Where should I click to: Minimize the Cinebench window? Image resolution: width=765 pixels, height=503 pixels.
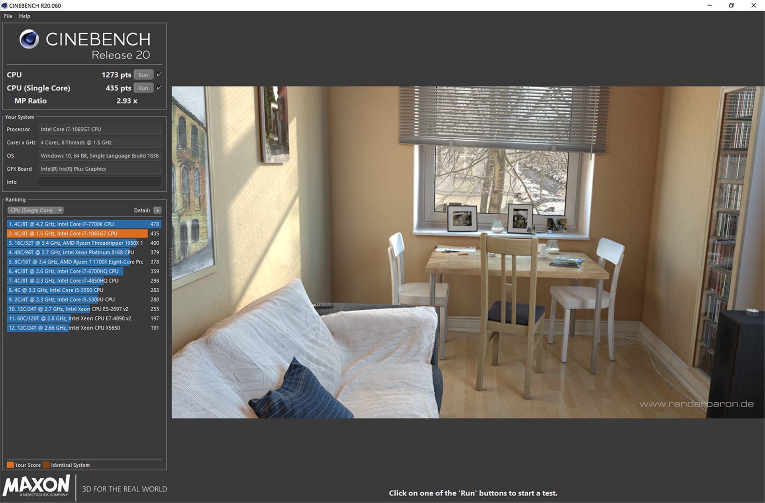coord(709,6)
